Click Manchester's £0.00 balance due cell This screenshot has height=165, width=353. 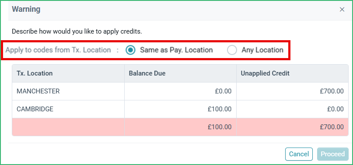180,91
